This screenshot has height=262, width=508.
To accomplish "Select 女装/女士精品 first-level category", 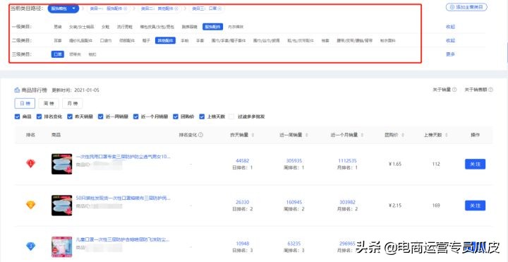I will 81,27.
